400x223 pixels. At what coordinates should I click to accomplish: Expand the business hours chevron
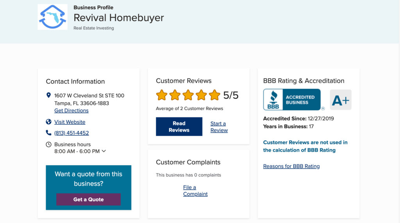pos(104,151)
